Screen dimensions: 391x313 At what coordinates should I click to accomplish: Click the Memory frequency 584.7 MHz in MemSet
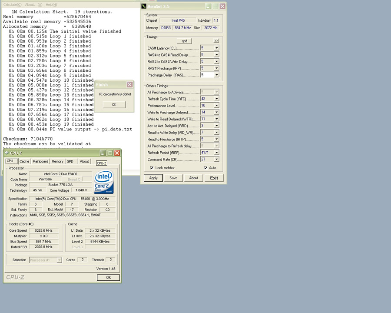coord(183,28)
